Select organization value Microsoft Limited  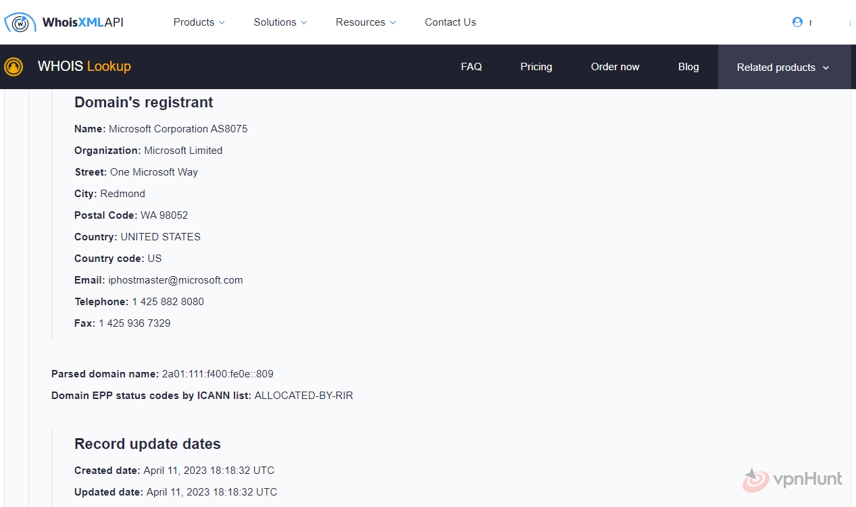click(183, 151)
